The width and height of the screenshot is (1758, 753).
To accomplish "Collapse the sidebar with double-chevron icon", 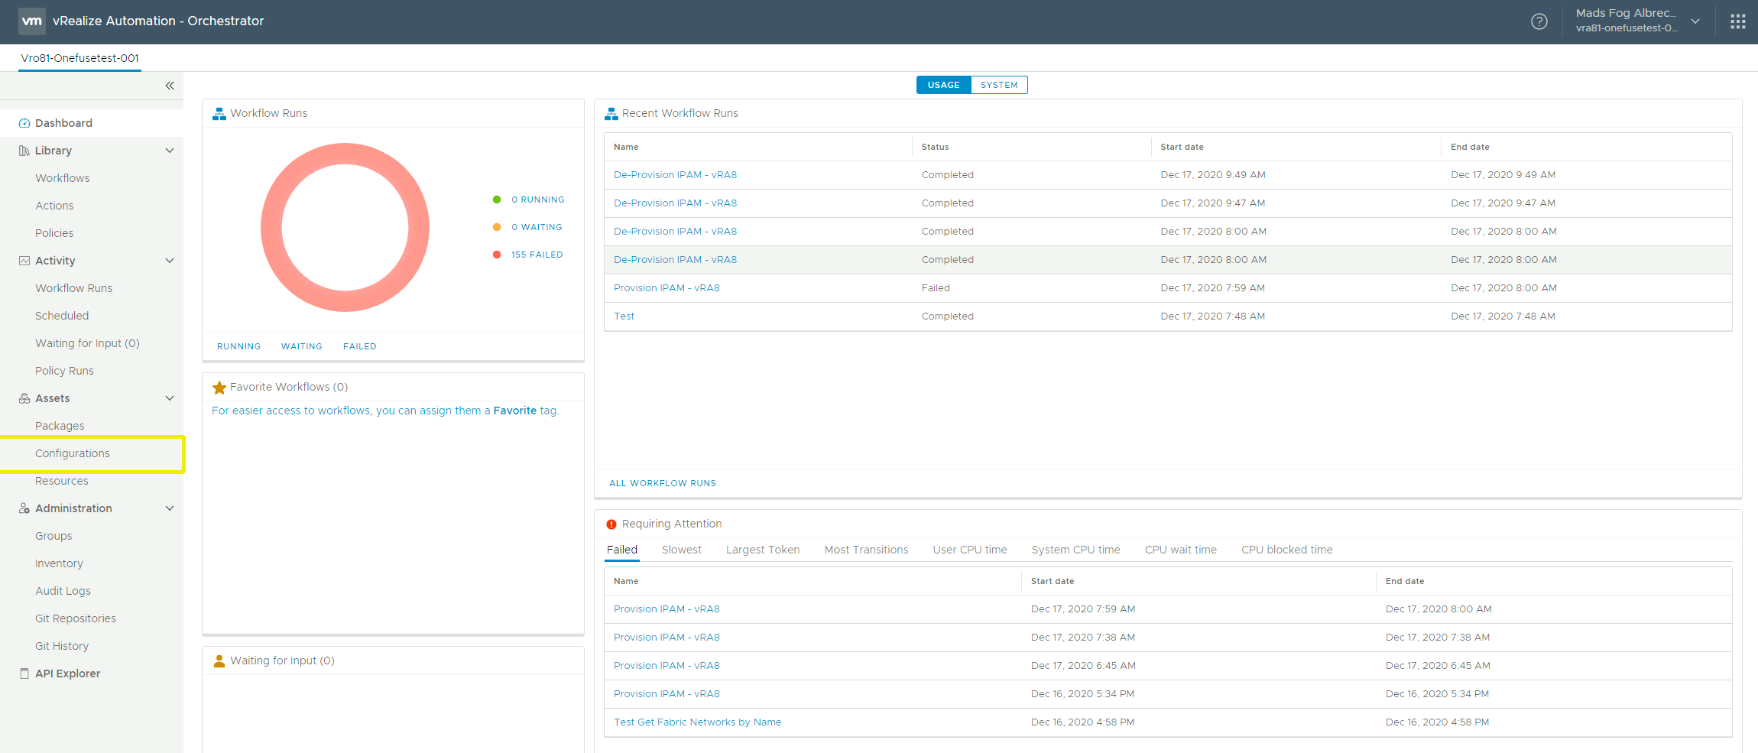I will tap(170, 86).
